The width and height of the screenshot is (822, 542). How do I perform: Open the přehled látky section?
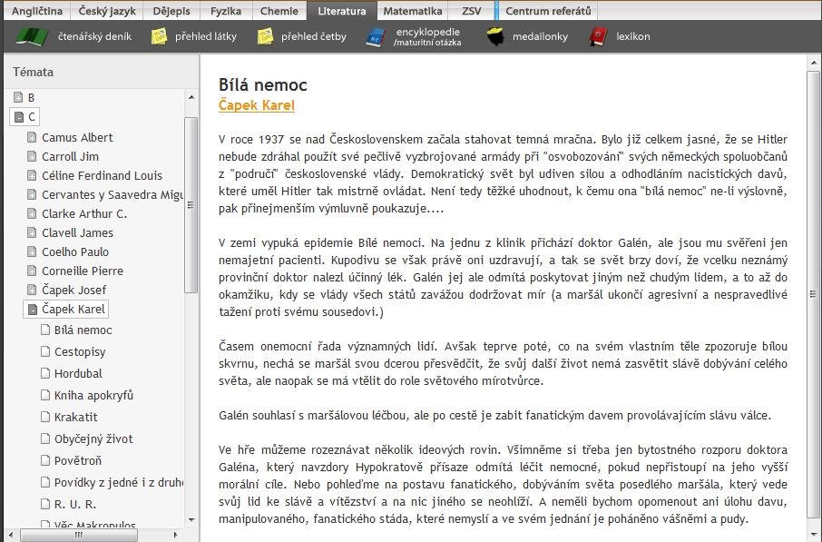click(x=206, y=36)
